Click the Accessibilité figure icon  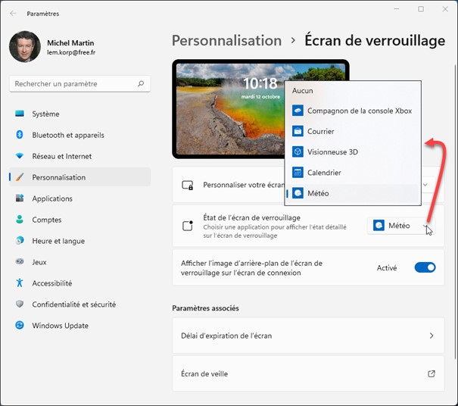point(20,283)
